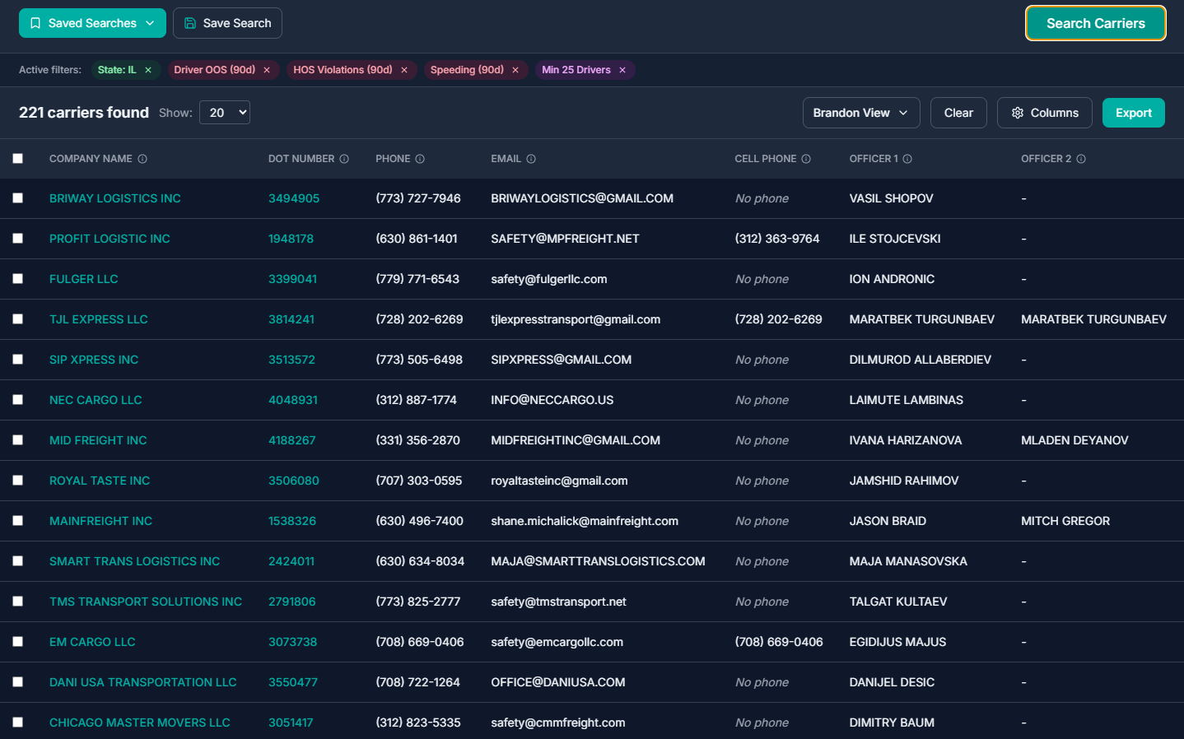1184x739 pixels.
Task: Click the Export button
Action: [x=1134, y=113]
